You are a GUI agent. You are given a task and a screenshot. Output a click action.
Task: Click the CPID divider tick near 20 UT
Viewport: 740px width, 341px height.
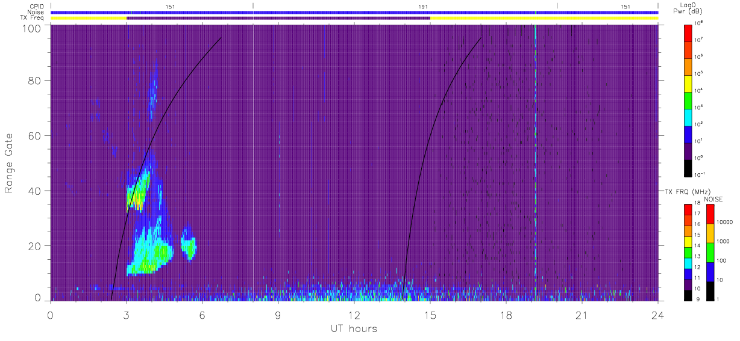pyautogui.click(x=557, y=6)
